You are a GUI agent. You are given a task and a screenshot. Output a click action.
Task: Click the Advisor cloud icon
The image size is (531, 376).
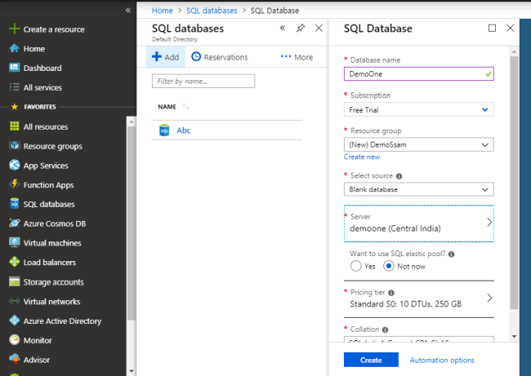(x=14, y=359)
